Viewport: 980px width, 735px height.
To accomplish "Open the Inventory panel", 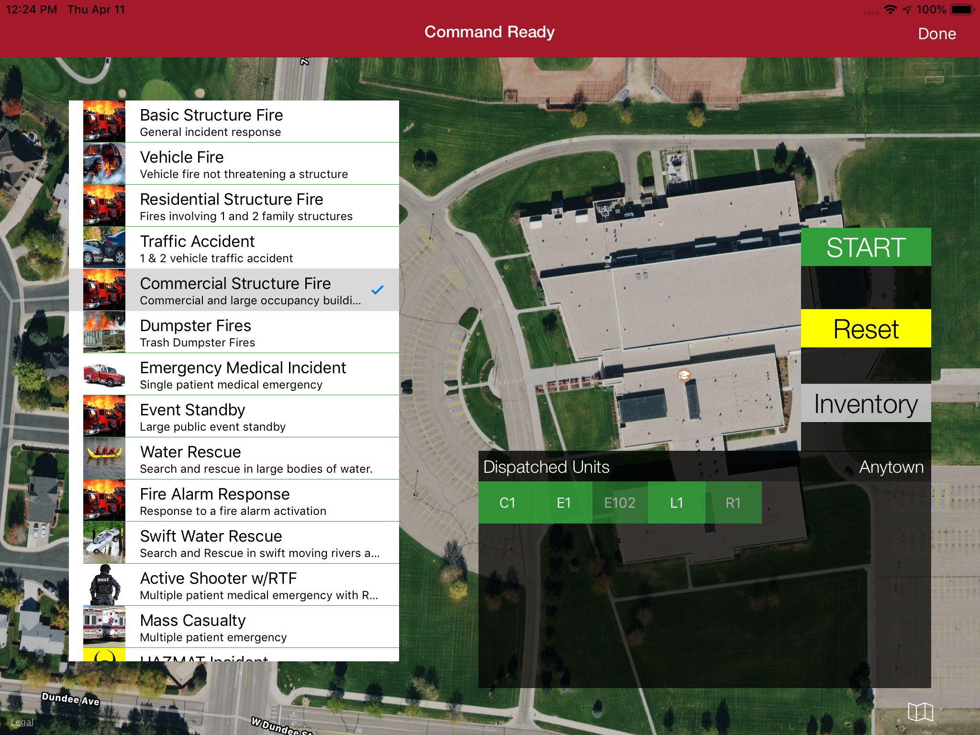I will pyautogui.click(x=866, y=403).
